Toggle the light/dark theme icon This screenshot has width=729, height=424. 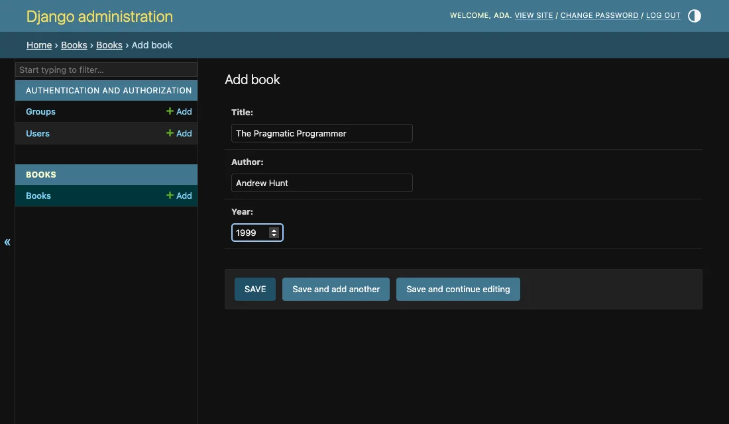tap(694, 16)
